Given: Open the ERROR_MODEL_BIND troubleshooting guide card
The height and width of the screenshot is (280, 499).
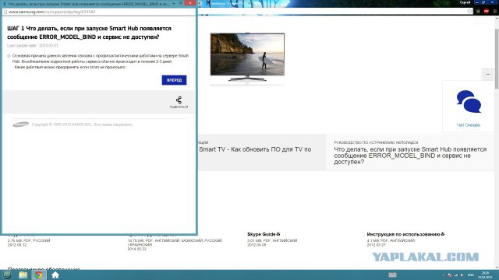Looking at the screenshot, I should [x=410, y=152].
